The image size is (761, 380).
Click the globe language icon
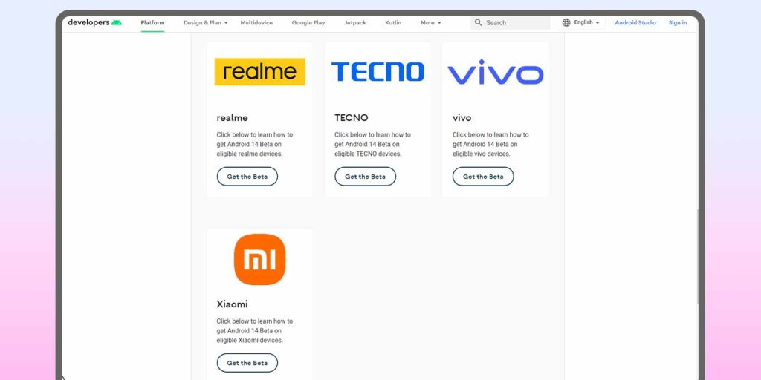click(566, 22)
